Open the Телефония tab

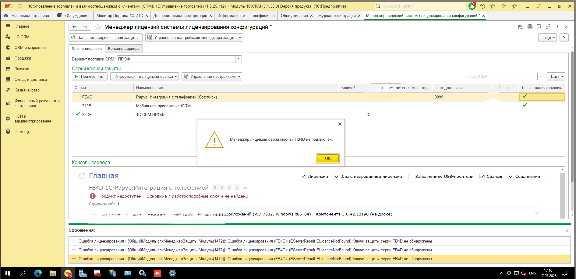click(x=260, y=15)
